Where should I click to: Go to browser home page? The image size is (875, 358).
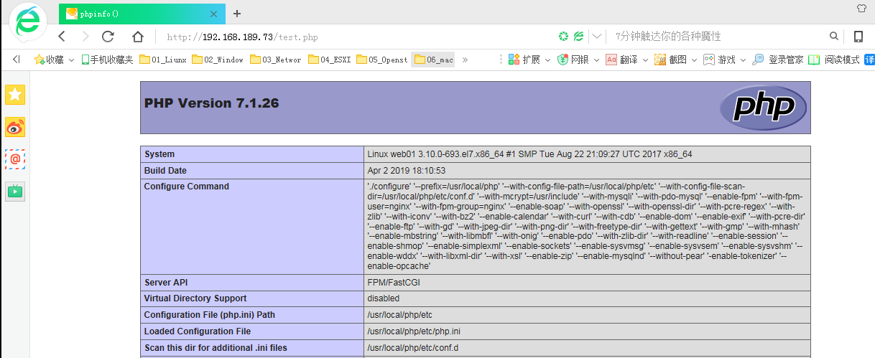pyautogui.click(x=138, y=37)
